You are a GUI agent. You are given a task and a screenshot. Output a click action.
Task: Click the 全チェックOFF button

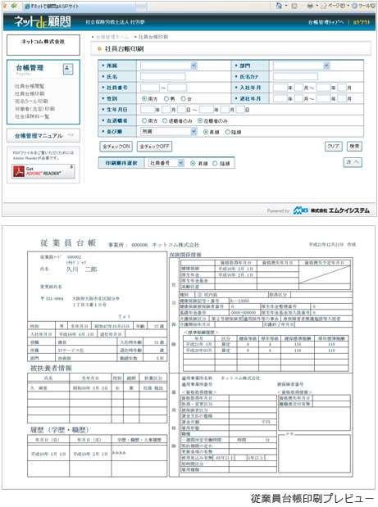coord(154,147)
